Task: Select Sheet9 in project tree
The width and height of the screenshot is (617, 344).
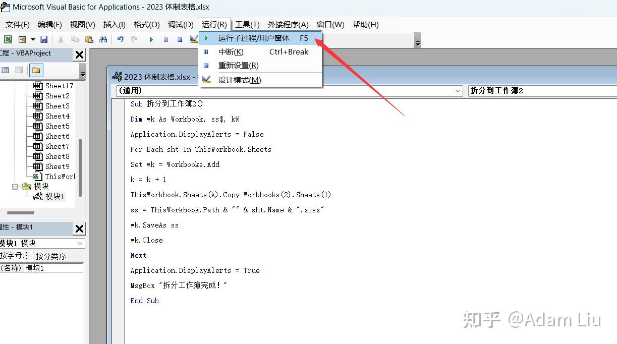Action: click(51, 166)
